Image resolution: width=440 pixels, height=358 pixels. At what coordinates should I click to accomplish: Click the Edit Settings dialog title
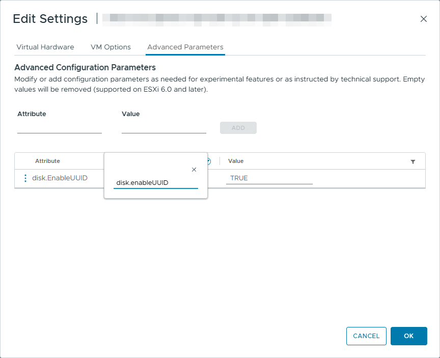pyautogui.click(x=50, y=19)
